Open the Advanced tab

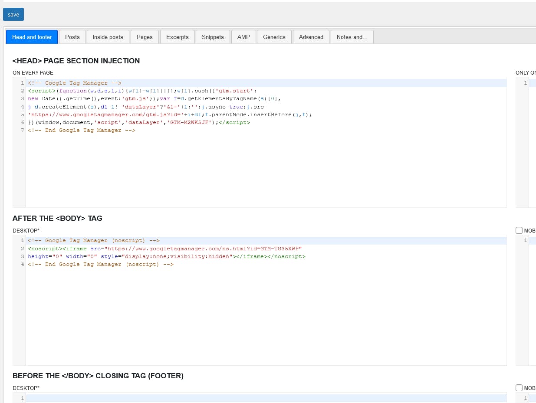coord(311,37)
